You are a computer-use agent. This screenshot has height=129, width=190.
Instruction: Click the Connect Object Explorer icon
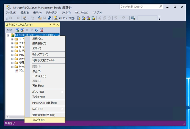coord(18,30)
